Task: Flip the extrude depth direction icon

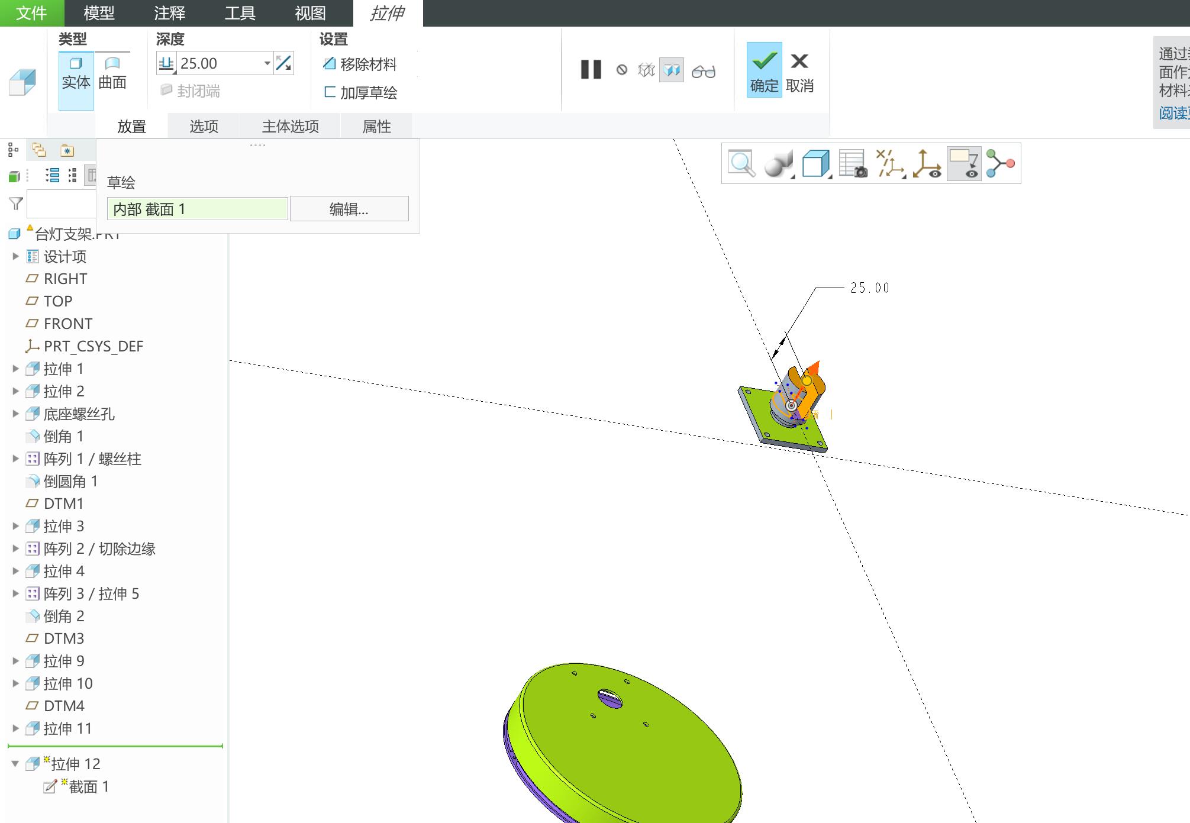Action: coord(284,63)
